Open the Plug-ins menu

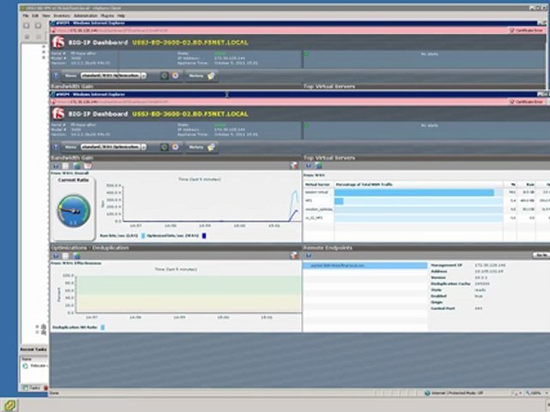(107, 16)
